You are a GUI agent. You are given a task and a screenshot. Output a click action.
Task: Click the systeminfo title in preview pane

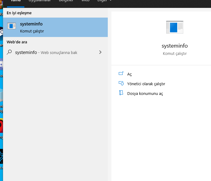[x=174, y=46]
